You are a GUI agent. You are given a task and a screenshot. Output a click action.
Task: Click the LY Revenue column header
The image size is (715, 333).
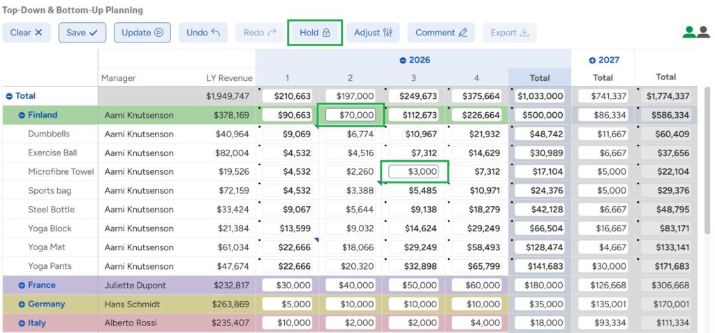229,78
